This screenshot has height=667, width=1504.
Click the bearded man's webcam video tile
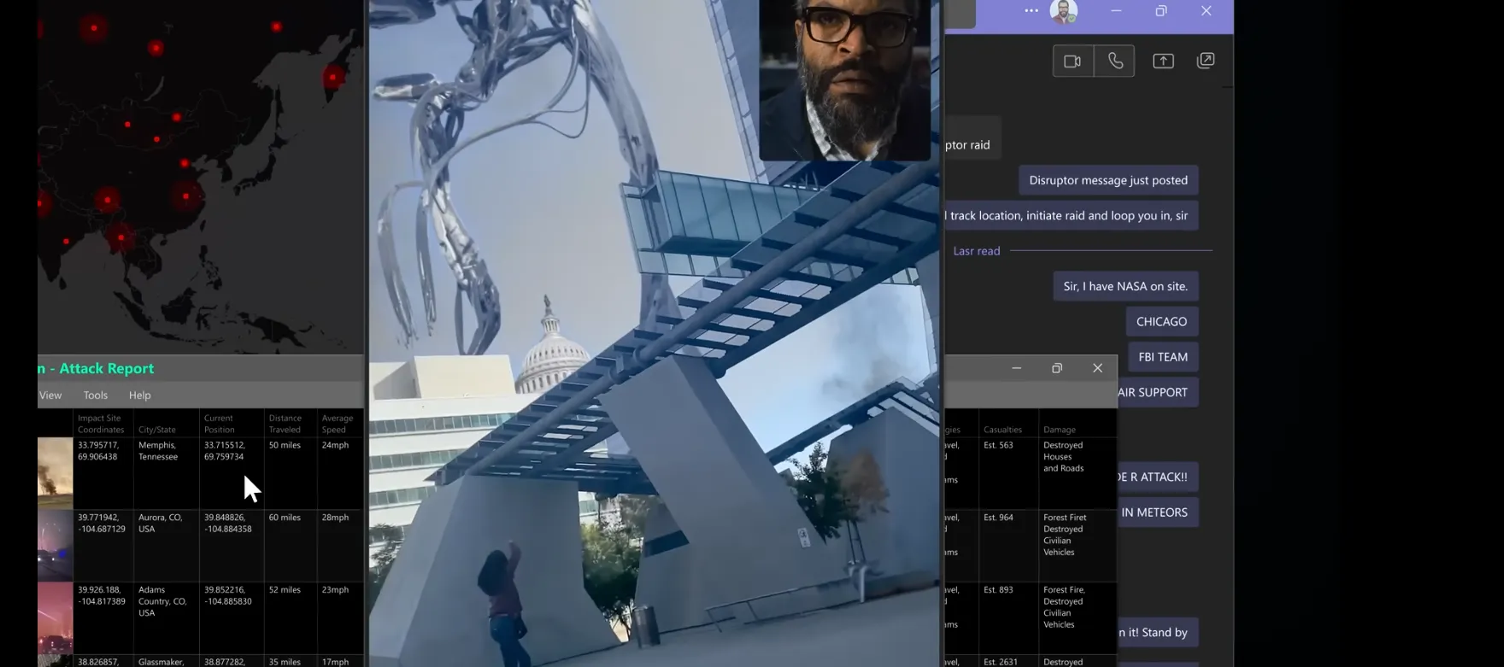(844, 79)
